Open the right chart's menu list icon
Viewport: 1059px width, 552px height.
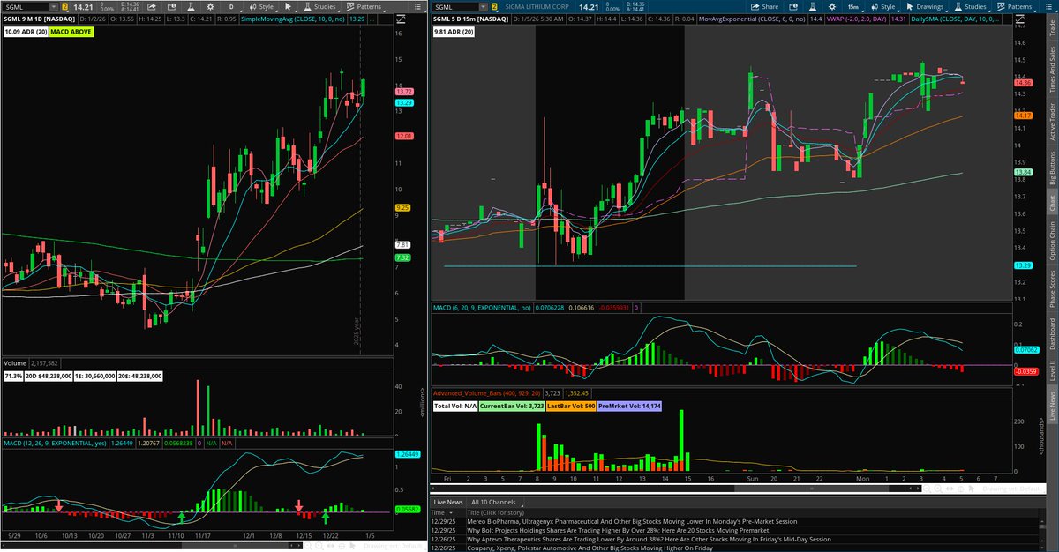click(1048, 7)
